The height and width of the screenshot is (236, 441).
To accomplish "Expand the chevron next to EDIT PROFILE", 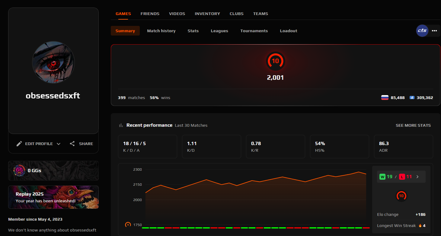I will pos(59,144).
